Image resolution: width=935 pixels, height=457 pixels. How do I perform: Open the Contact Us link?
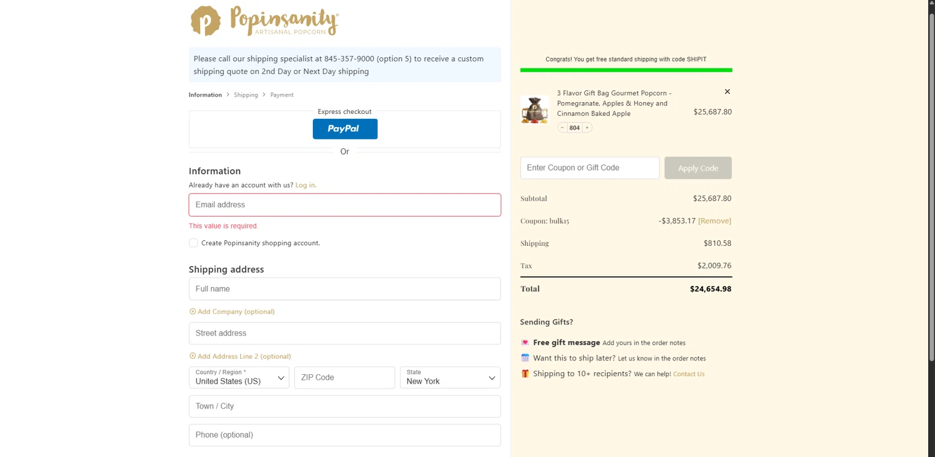(x=689, y=374)
